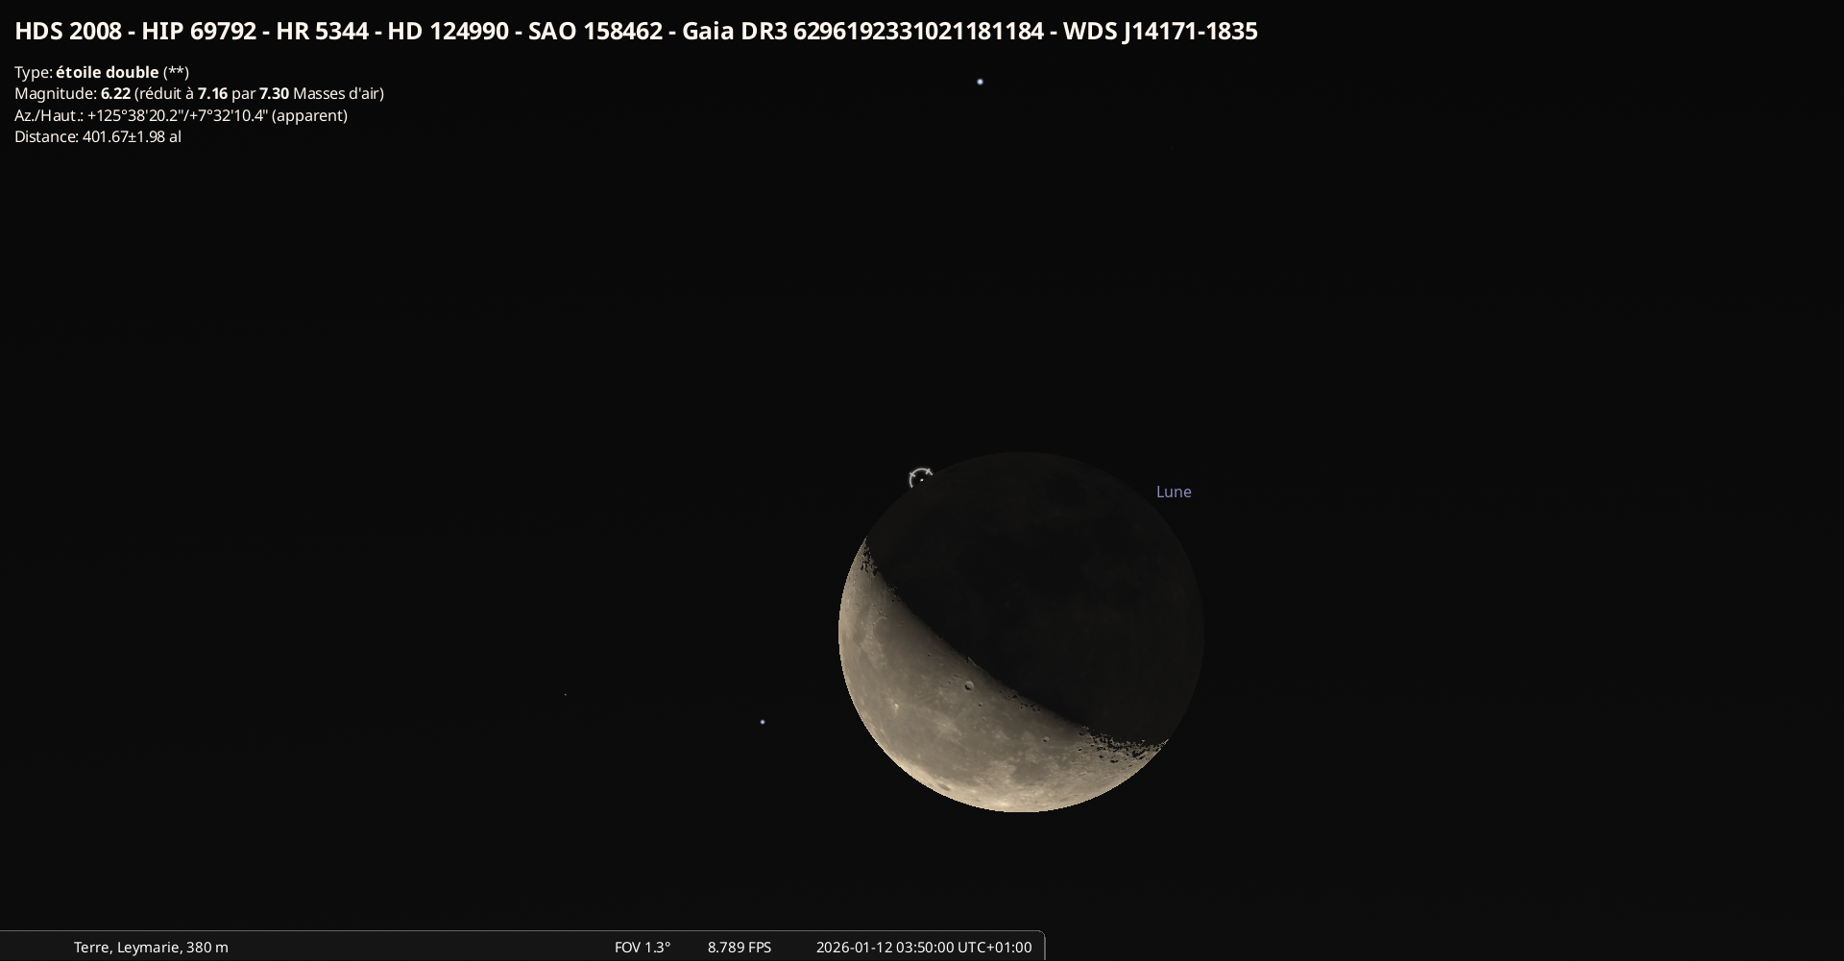This screenshot has height=961, width=1844.
Task: Click the Gaia DR3 identifier in the title
Action: pyautogui.click(x=862, y=32)
